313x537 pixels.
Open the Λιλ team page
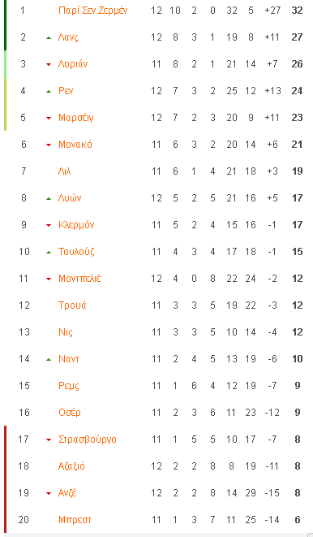pos(65,171)
